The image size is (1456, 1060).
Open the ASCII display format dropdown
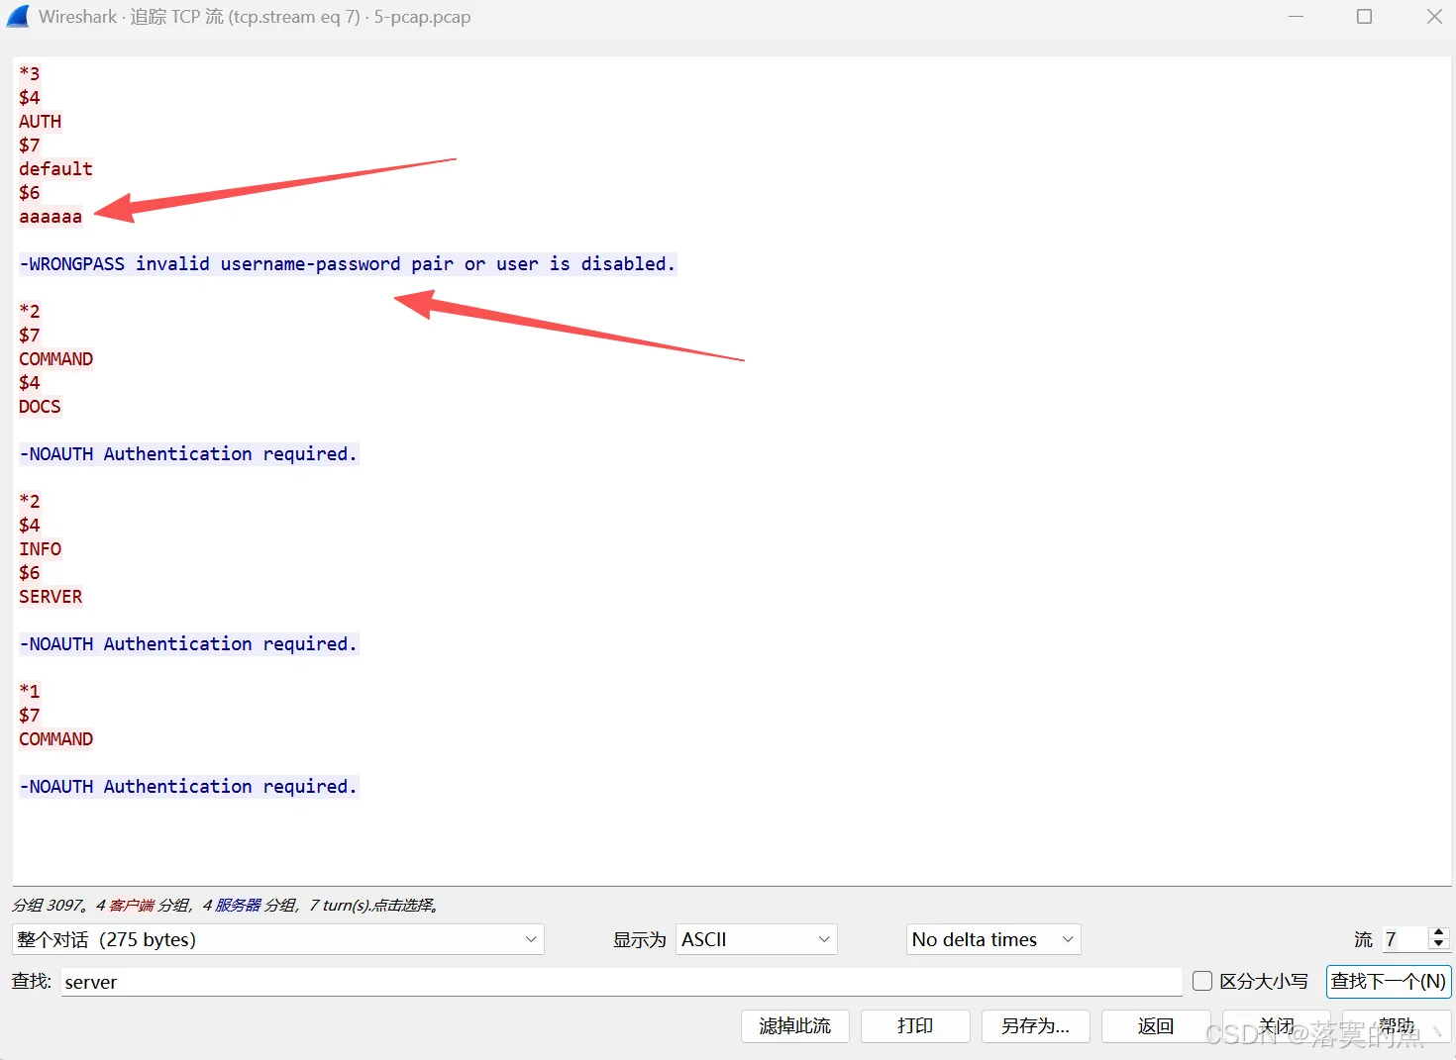756,939
